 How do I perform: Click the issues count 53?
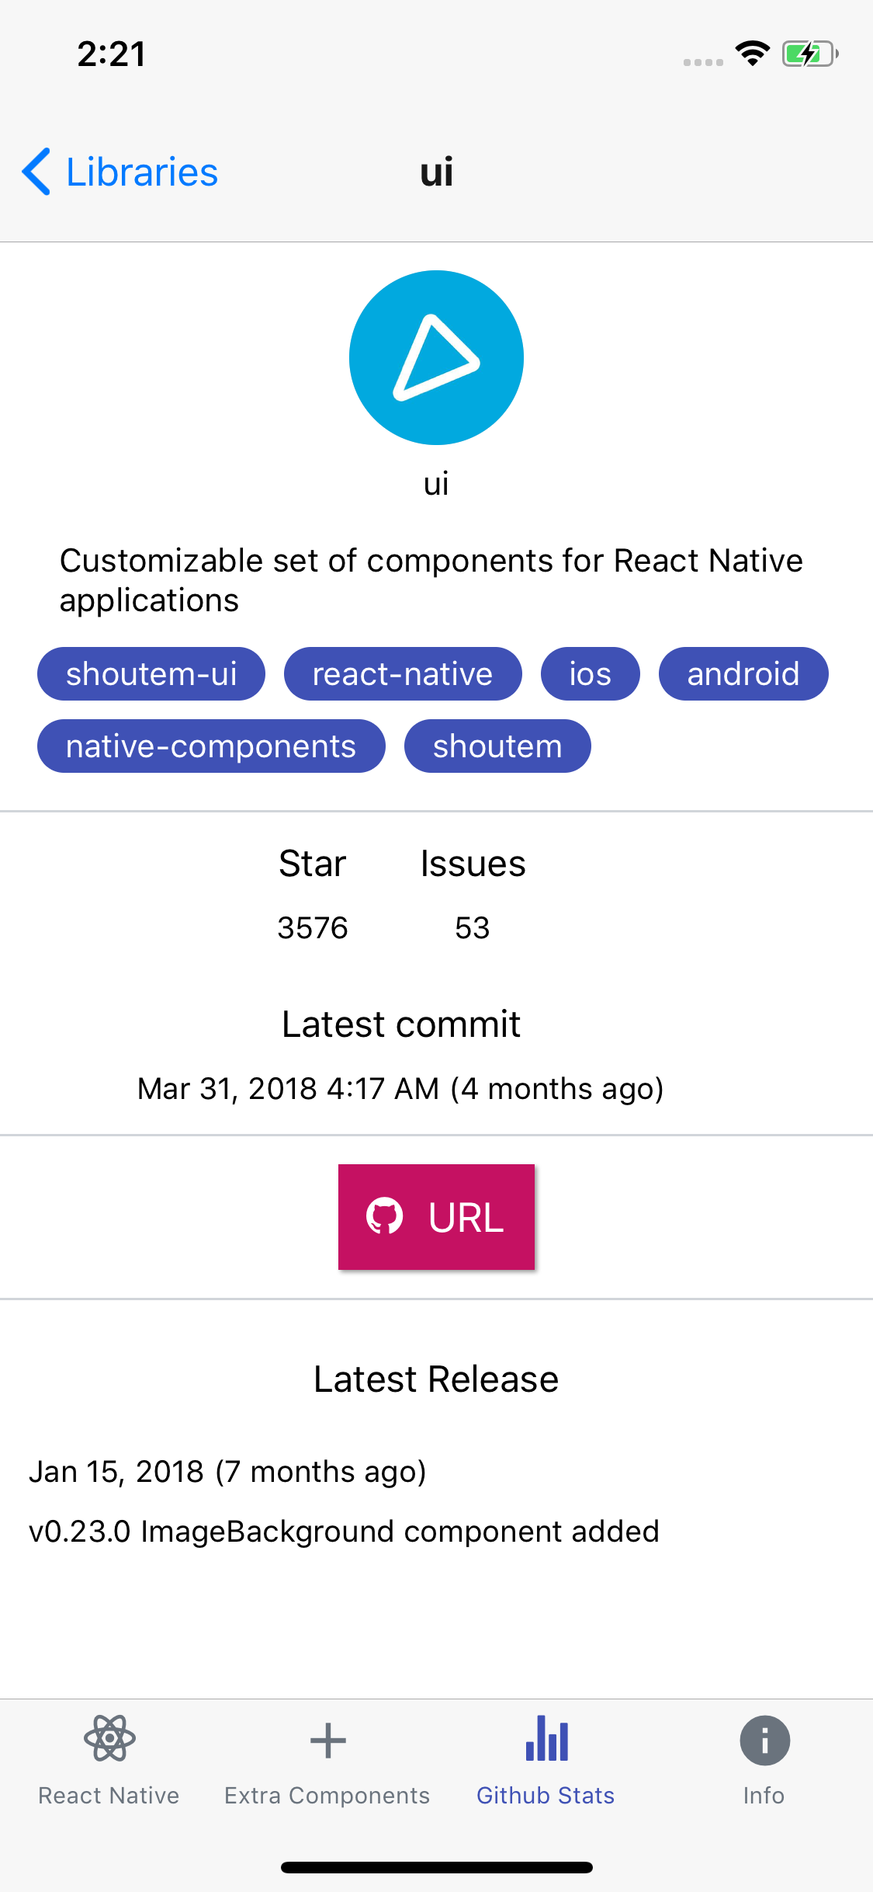tap(473, 927)
